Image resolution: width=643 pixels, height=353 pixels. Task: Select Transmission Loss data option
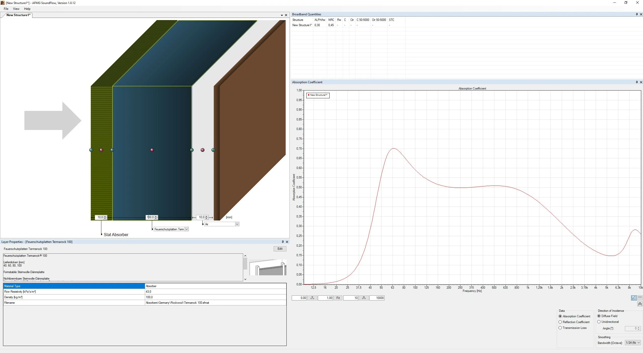(x=572, y=328)
